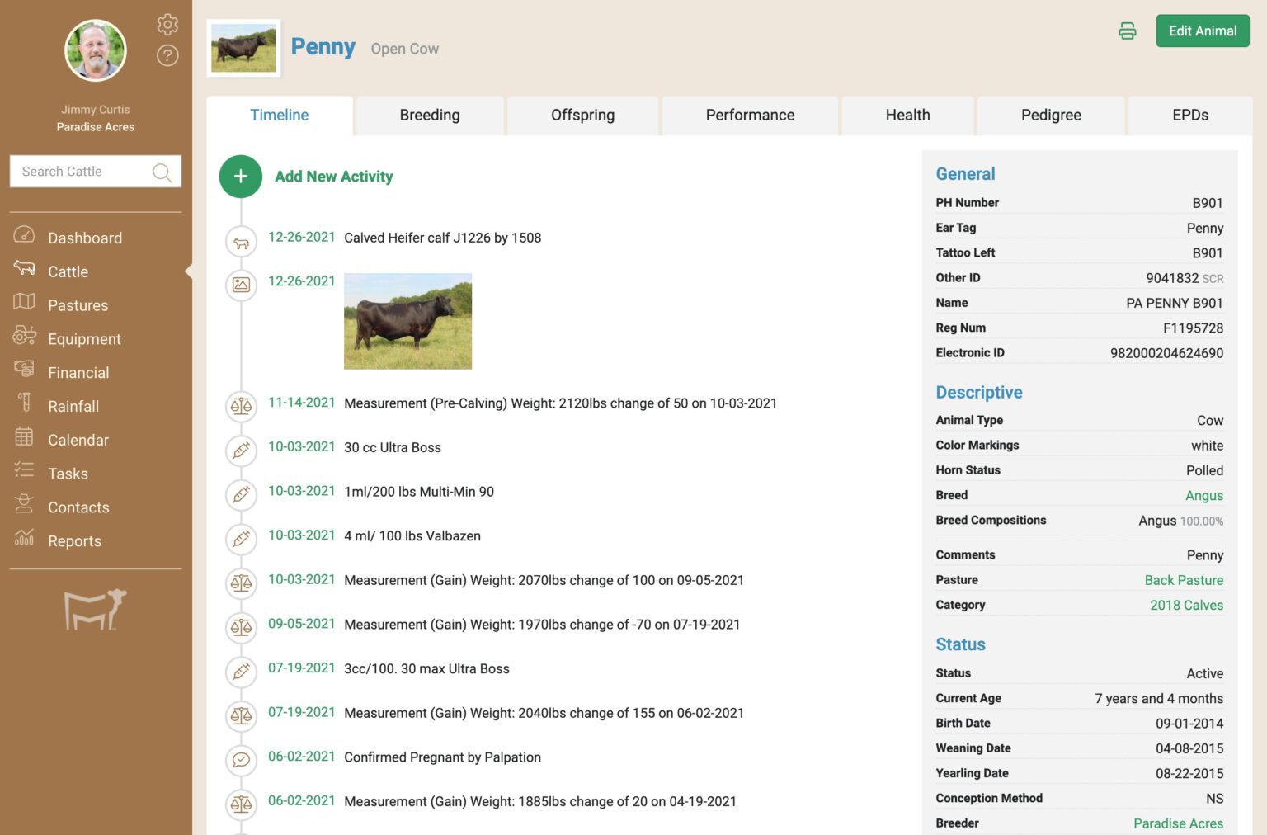This screenshot has width=1267, height=835.
Task: Click the syringe icon beside Ultra Boss entry
Action: point(241,451)
